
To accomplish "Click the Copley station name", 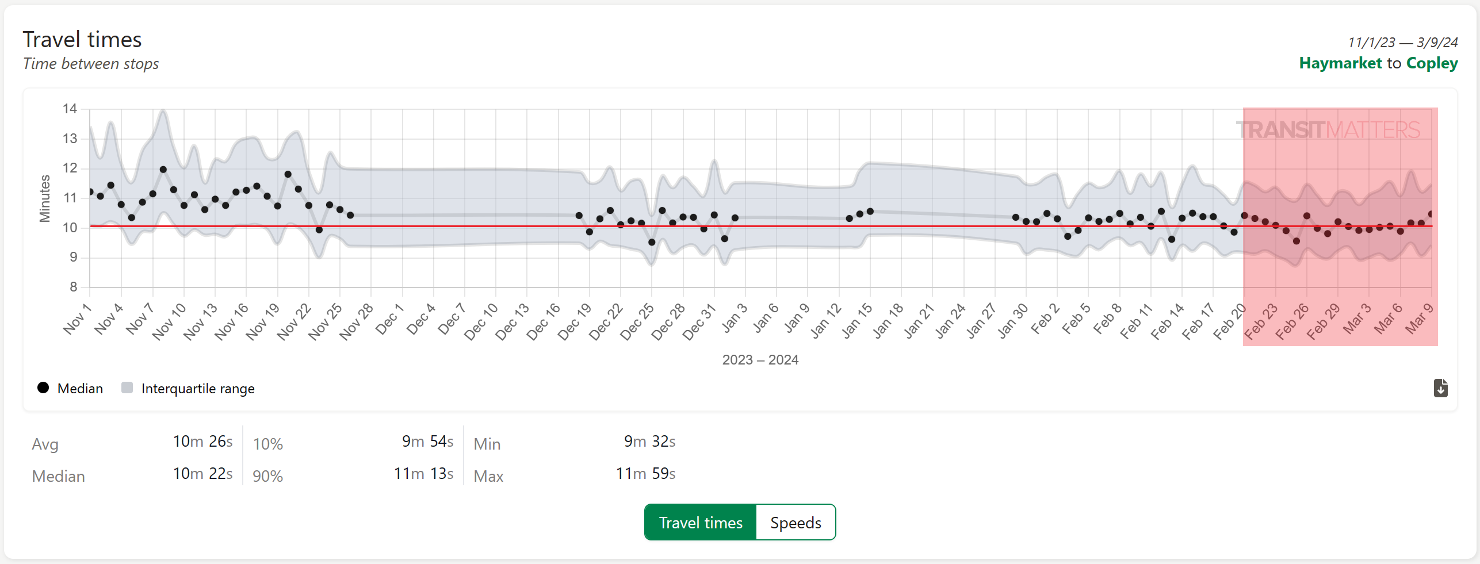I will [1432, 63].
